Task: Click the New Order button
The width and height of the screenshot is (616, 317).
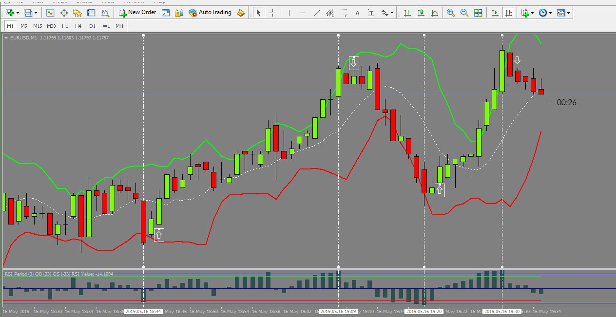Action: point(137,13)
